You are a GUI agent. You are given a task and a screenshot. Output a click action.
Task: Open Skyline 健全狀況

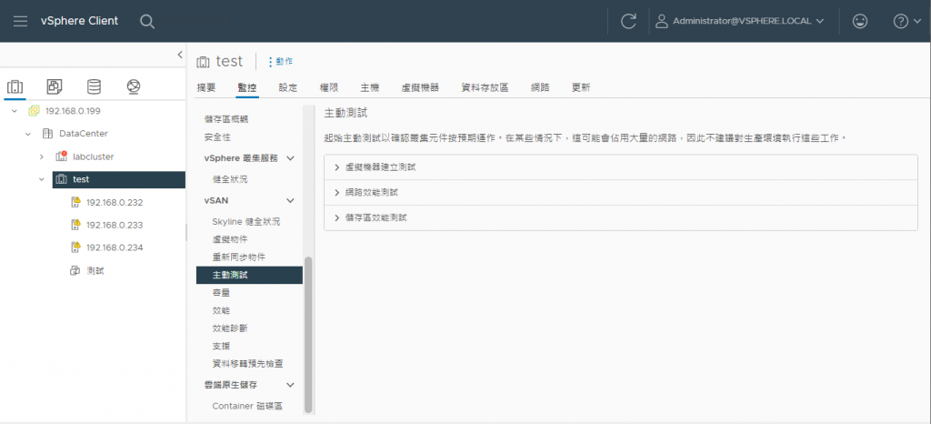click(245, 221)
